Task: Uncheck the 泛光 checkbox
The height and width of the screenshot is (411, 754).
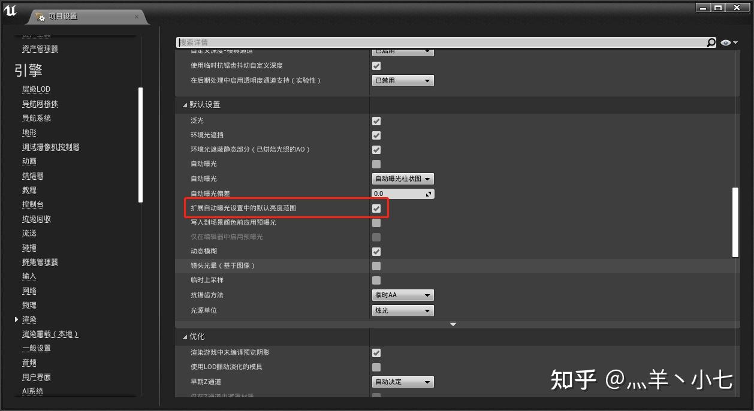Action: (x=376, y=120)
